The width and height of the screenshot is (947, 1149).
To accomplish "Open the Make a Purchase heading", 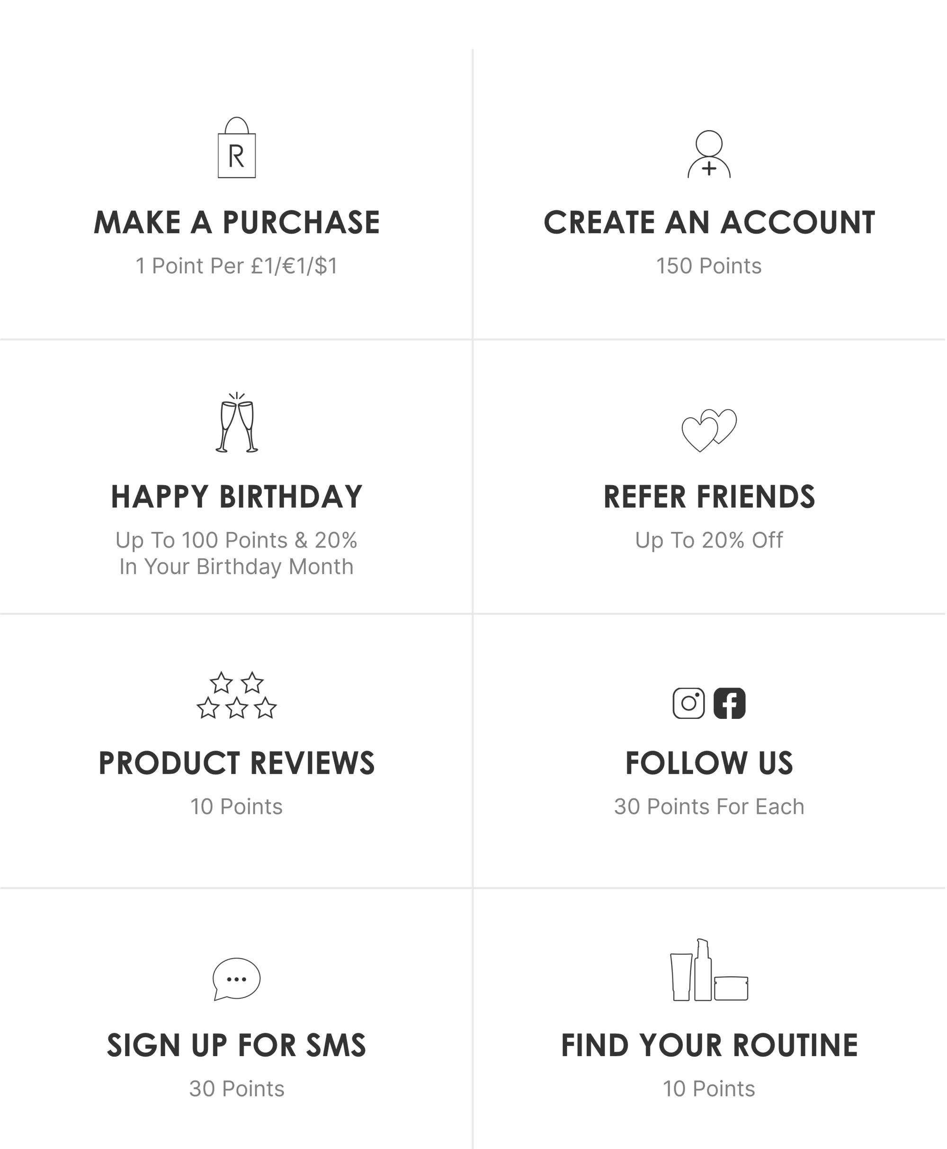I will 237,222.
